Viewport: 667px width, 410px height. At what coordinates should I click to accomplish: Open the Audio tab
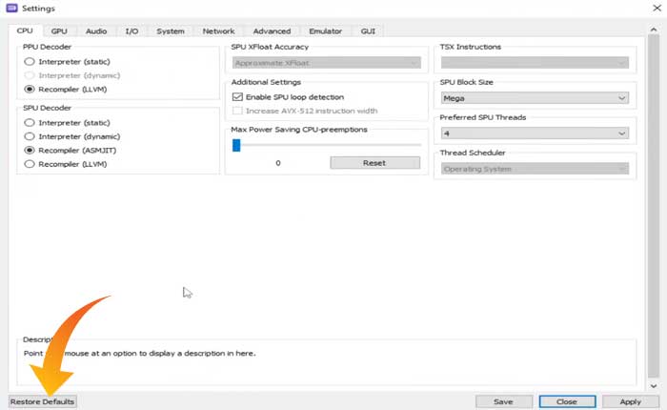(x=96, y=31)
